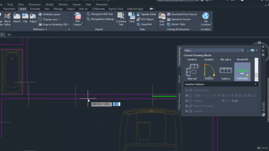This screenshot has height=151, width=269.
Task: Toggle the Scale checkbox
Action: 187,96
